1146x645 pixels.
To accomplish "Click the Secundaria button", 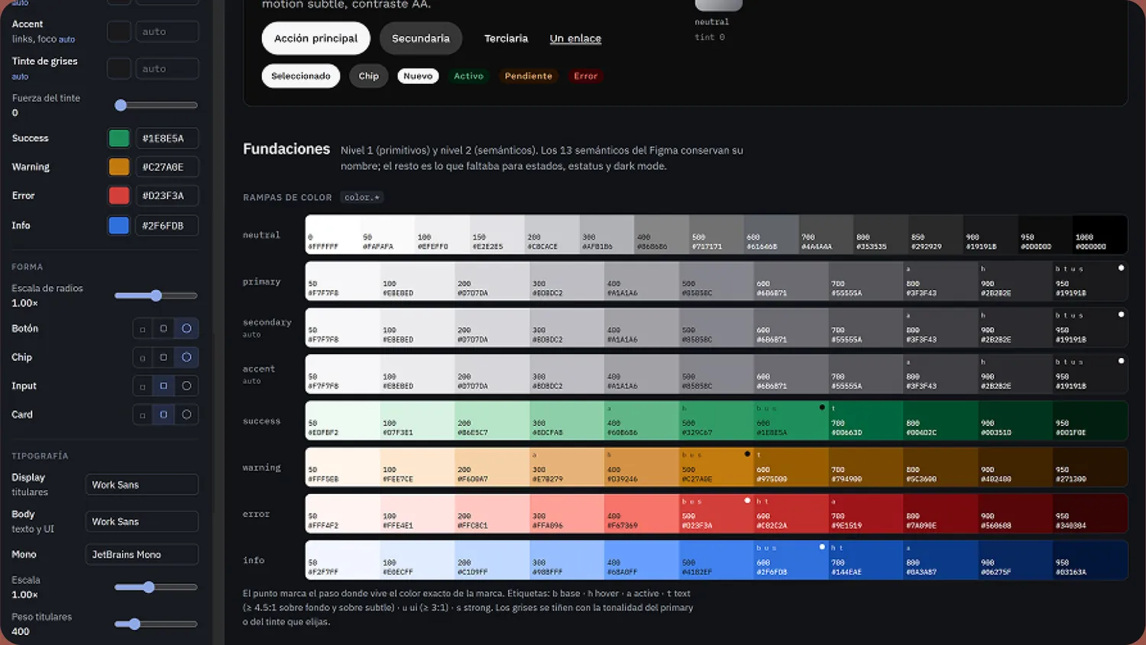I will (x=421, y=38).
